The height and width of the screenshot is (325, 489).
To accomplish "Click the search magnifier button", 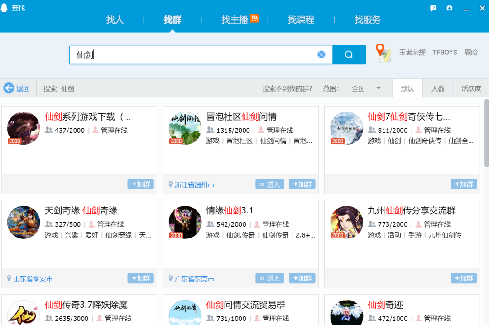I will coord(349,55).
